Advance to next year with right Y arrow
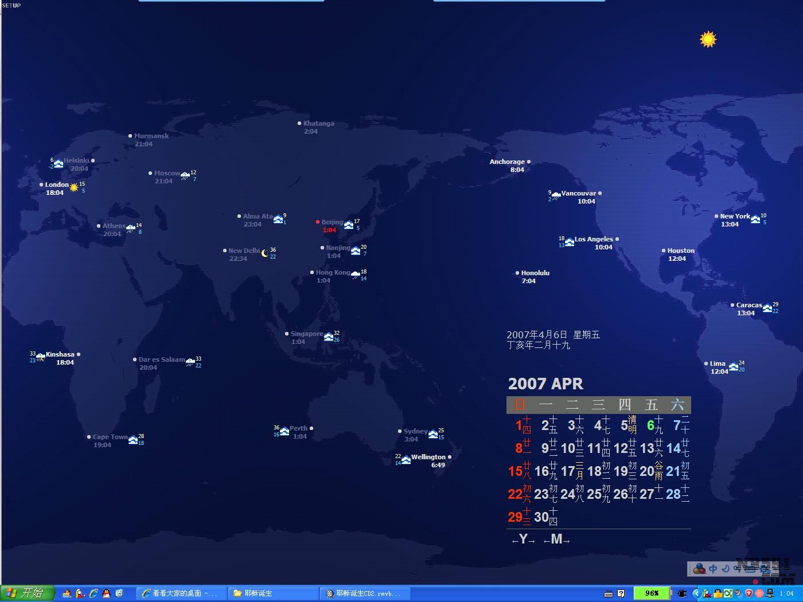The image size is (803, 602). point(532,541)
